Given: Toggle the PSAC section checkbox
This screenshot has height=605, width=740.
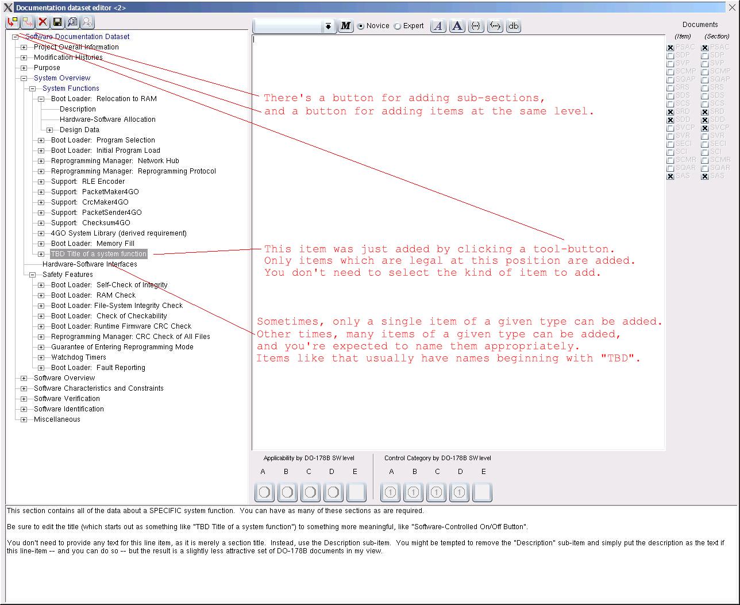Looking at the screenshot, I should point(704,48).
